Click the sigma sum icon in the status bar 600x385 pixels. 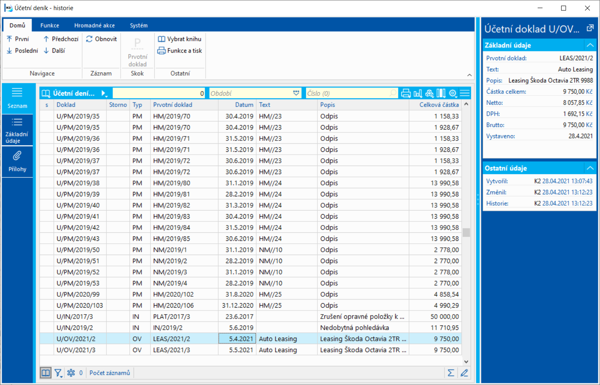(x=451, y=373)
